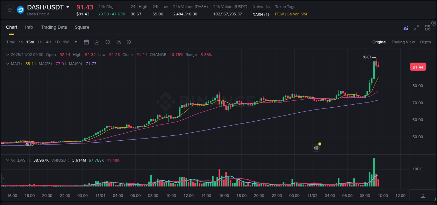437x205 pixels.
Task: Open the widgets layout grid icon
Action: 427,27
